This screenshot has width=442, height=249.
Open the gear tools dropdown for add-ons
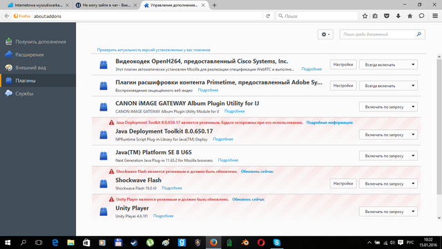click(x=325, y=35)
